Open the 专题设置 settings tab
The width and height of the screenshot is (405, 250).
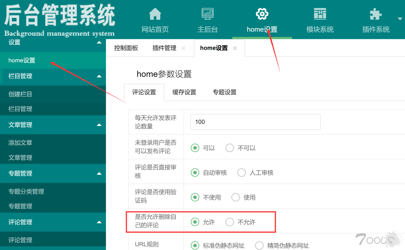225,92
